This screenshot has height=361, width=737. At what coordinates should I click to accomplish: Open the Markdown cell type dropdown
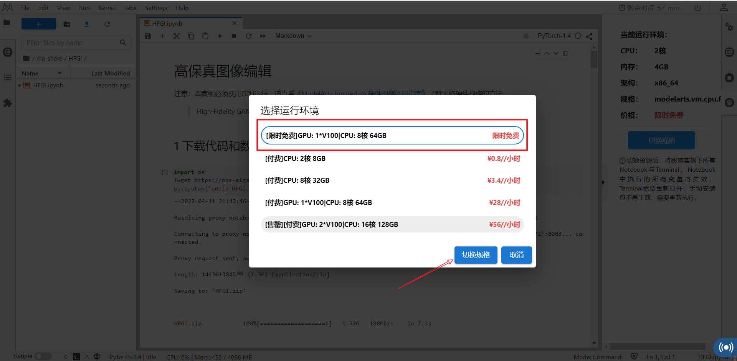click(293, 36)
